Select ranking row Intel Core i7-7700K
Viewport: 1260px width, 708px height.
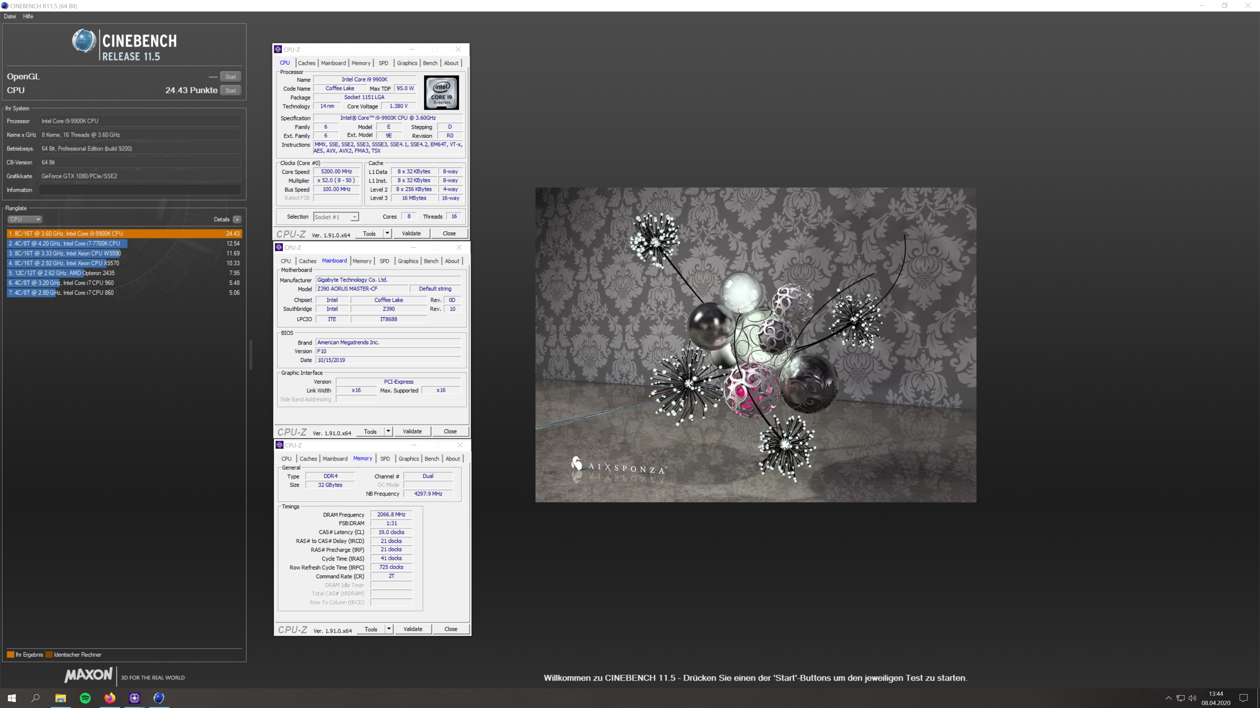[x=124, y=243]
